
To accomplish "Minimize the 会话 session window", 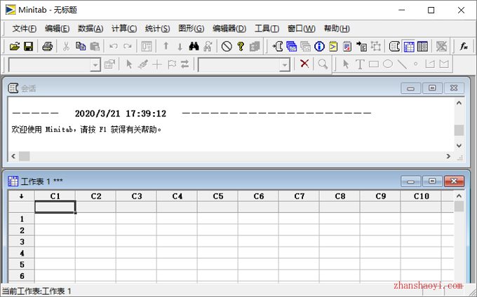I will tap(410, 88).
